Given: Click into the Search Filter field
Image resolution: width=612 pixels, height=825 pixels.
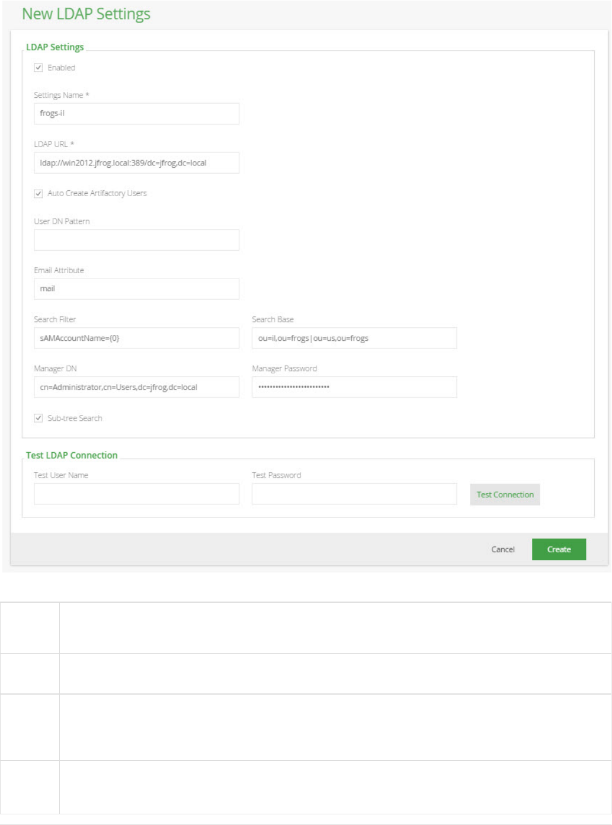Looking at the screenshot, I should [136, 338].
